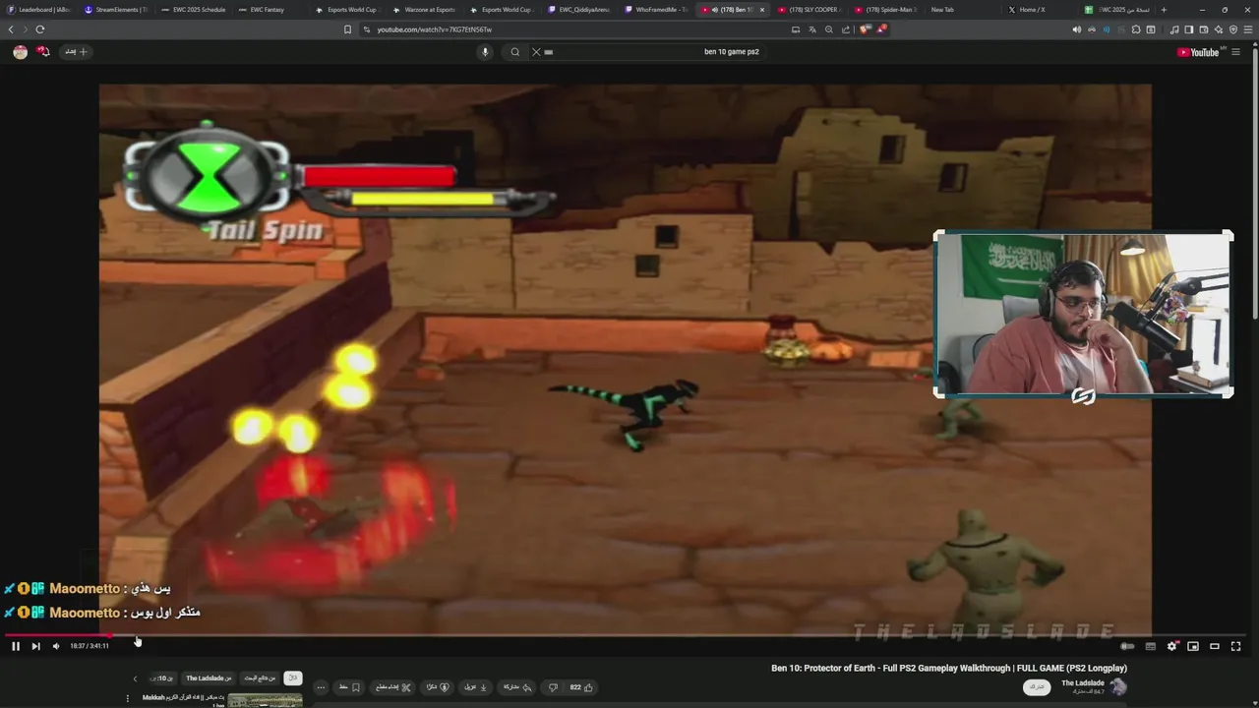Image resolution: width=1259 pixels, height=708 pixels.
Task: Select the 'Ben 10' related filter chip
Action: click(x=163, y=678)
